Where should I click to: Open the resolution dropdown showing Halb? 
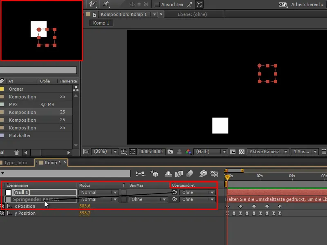209,151
